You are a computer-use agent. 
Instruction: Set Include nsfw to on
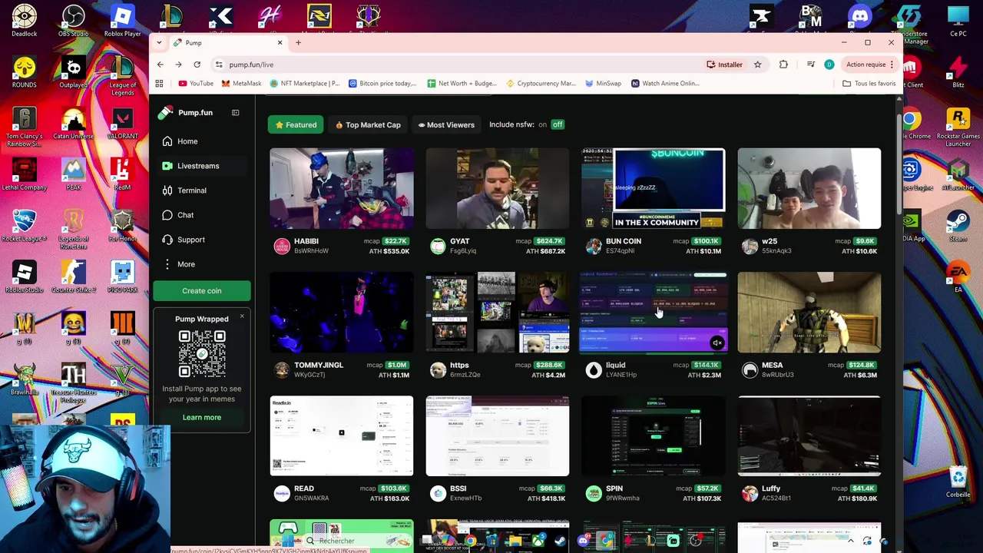[542, 124]
